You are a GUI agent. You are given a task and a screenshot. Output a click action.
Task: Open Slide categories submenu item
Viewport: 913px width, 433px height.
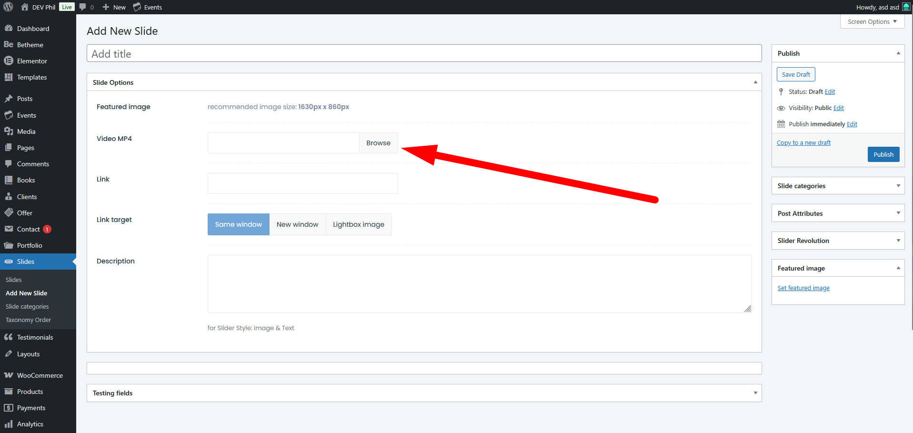coord(27,307)
